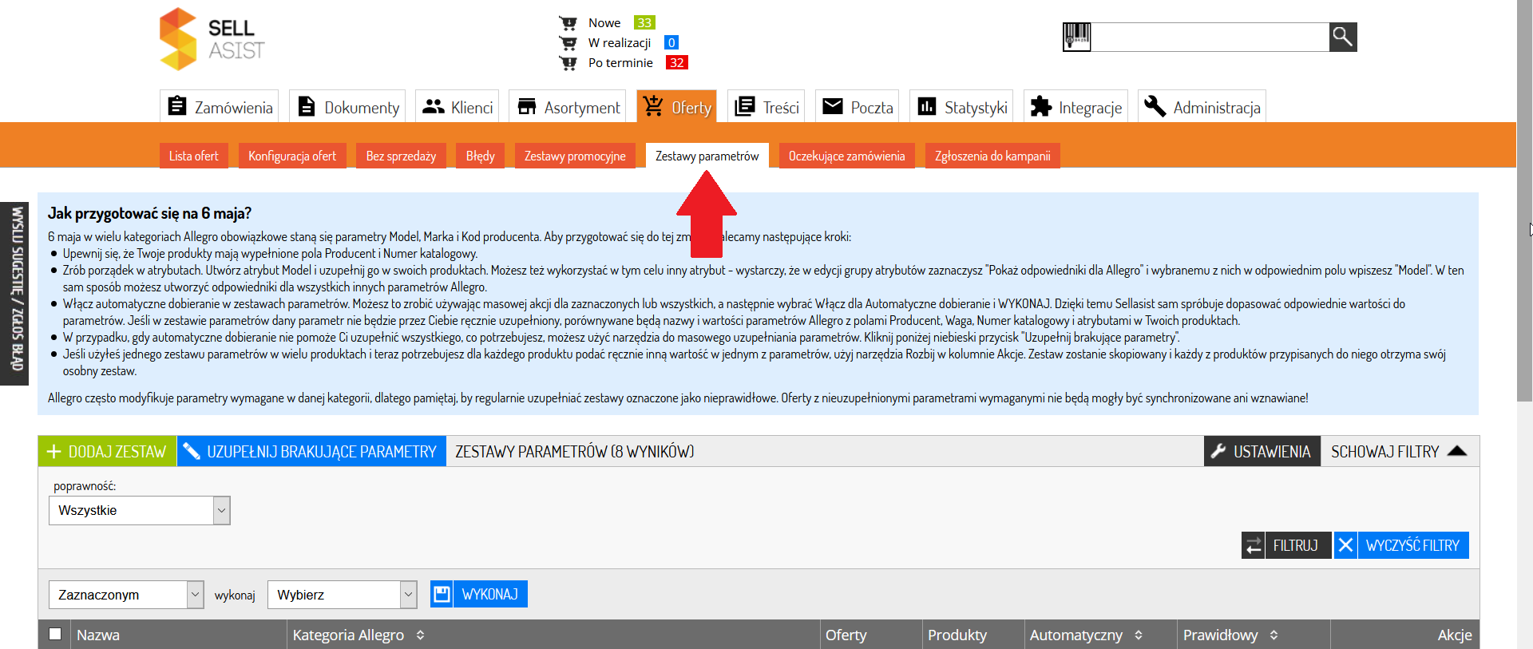Viewport: 1533px width, 649px height.
Task: Click the Filtruj button
Action: (1286, 545)
